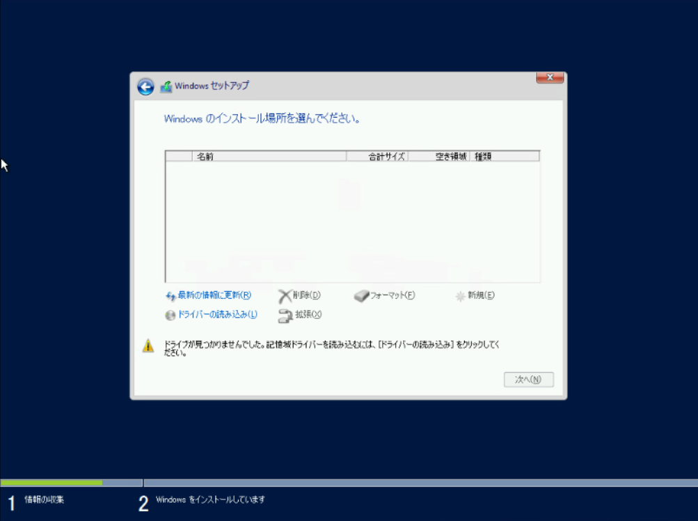
Task: Click the load driver disc icon
Action: [x=170, y=315]
